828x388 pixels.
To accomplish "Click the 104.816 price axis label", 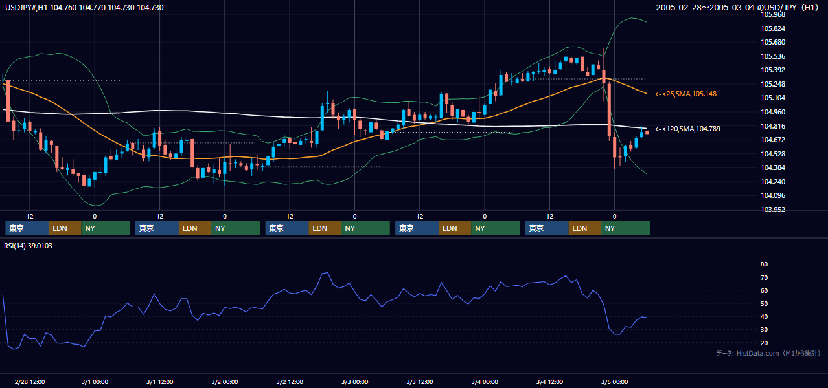I will (773, 126).
